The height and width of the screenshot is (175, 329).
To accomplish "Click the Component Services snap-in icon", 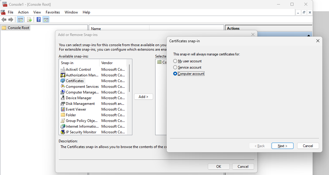I will pos(63,86).
